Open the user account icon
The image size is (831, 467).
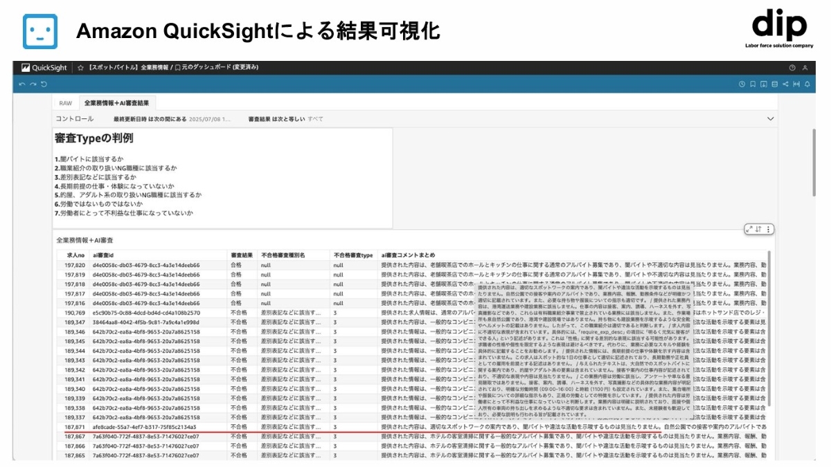(x=805, y=68)
